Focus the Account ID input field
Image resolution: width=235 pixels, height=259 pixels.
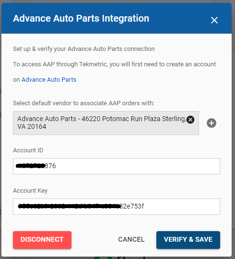coord(117,166)
